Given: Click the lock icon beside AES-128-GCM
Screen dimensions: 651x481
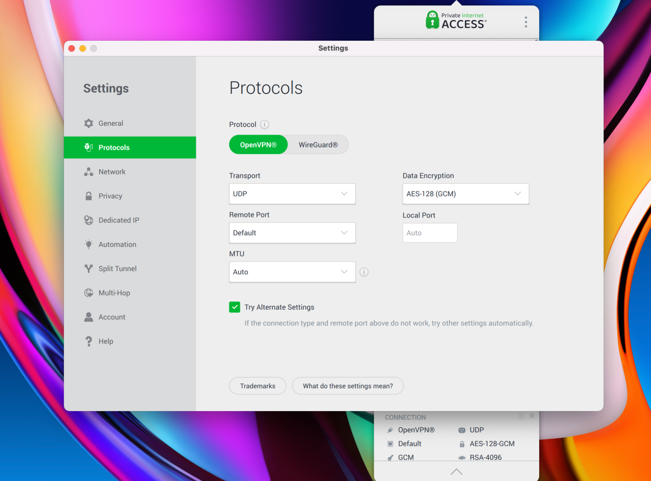Looking at the screenshot, I should pyautogui.click(x=462, y=444).
